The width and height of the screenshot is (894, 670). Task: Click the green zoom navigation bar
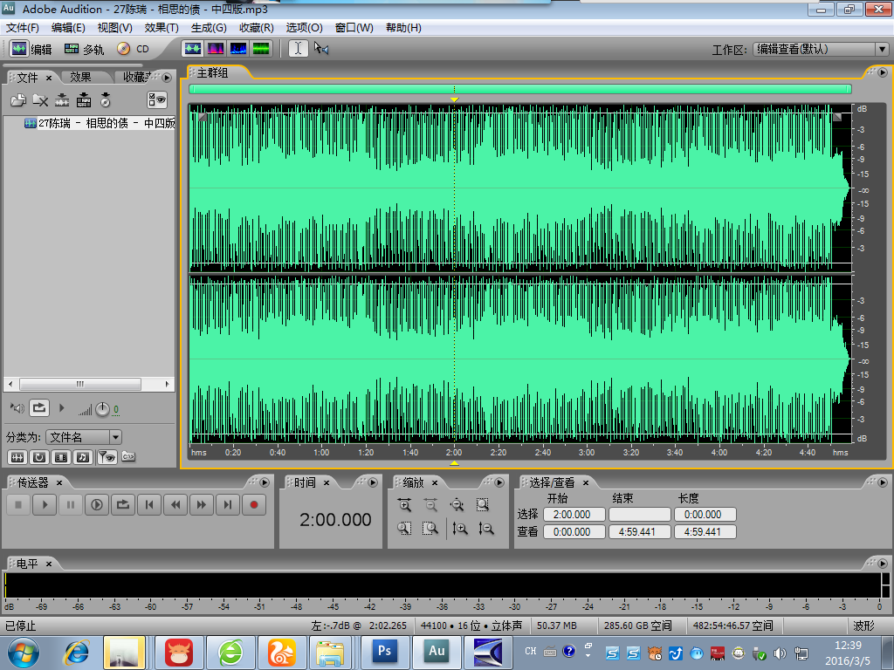click(x=520, y=89)
